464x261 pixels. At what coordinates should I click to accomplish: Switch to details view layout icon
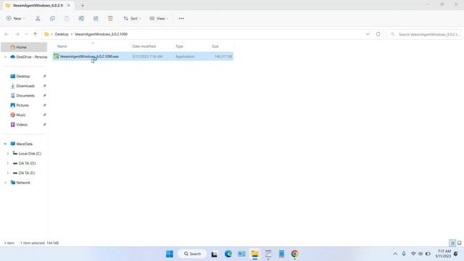click(452, 243)
